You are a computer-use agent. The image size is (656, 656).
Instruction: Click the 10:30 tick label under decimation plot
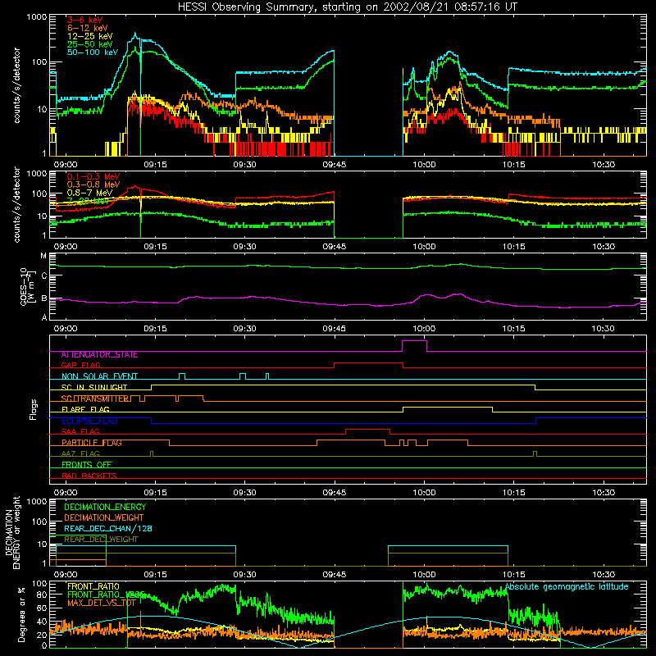pos(604,575)
